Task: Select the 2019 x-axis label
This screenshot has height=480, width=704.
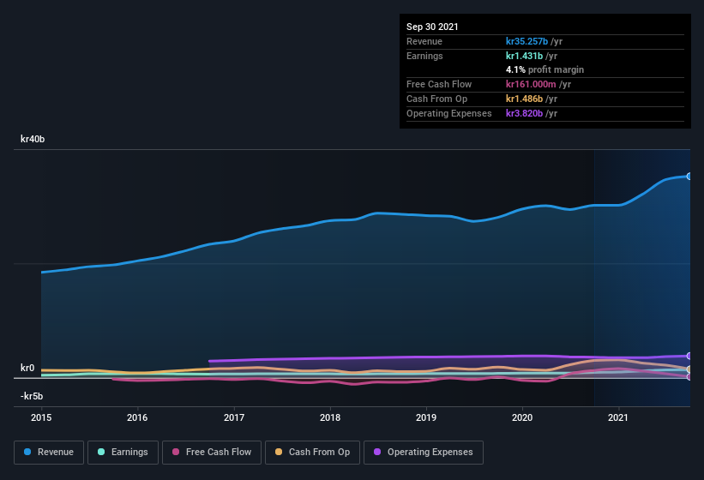Action: (x=426, y=417)
